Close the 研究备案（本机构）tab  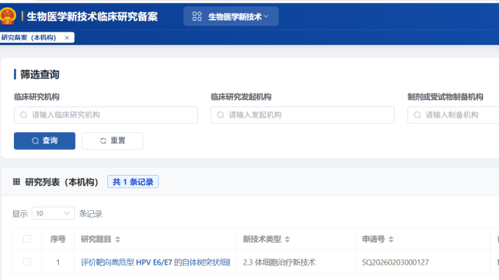(67, 37)
